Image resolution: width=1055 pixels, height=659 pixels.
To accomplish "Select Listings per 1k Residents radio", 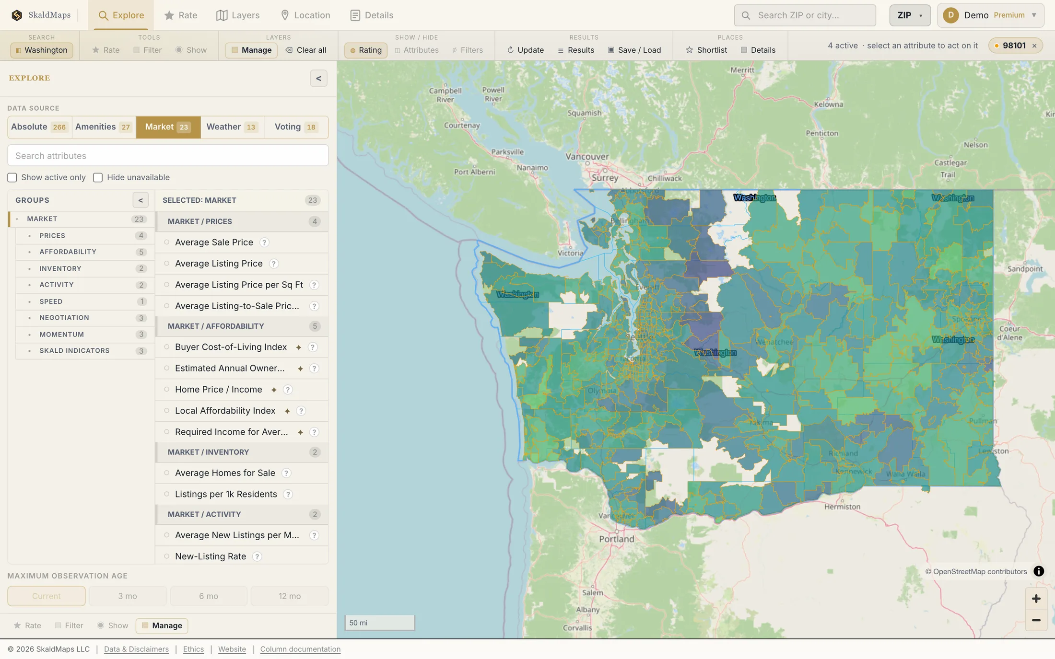I will [167, 494].
